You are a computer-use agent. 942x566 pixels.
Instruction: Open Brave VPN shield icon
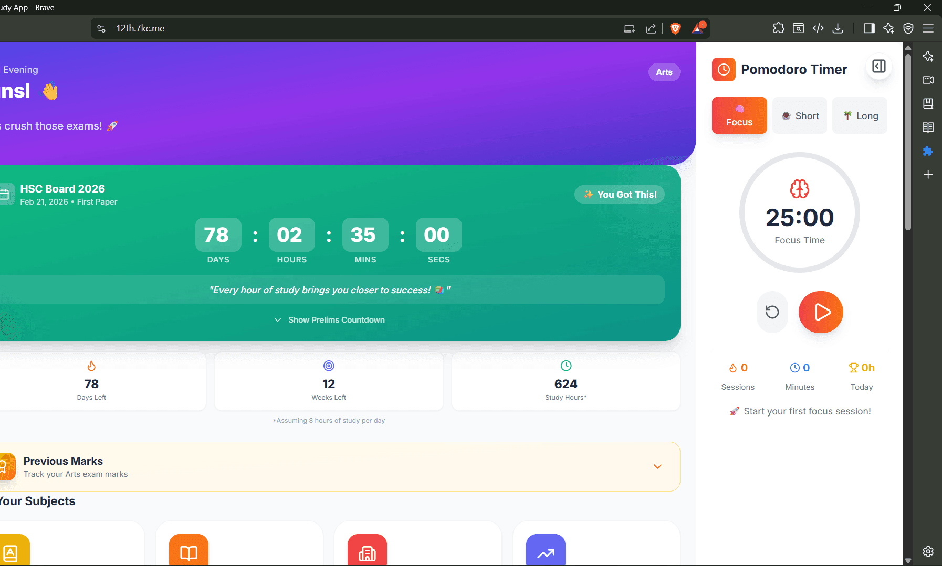908,28
